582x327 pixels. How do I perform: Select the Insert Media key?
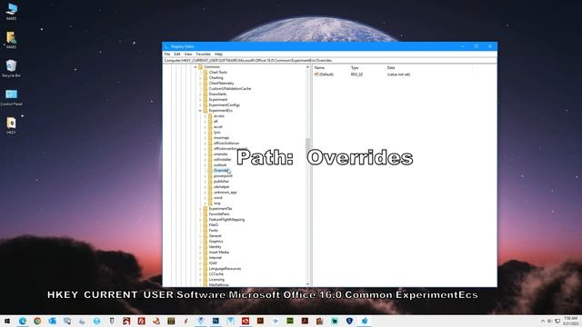coord(218,253)
